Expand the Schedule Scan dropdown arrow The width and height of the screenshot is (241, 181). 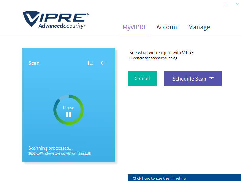coord(212,78)
